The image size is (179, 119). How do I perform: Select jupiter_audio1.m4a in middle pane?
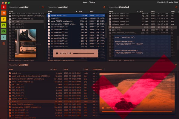click(76, 15)
